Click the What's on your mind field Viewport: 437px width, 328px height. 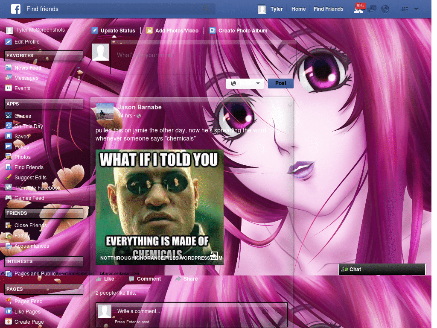click(204, 57)
